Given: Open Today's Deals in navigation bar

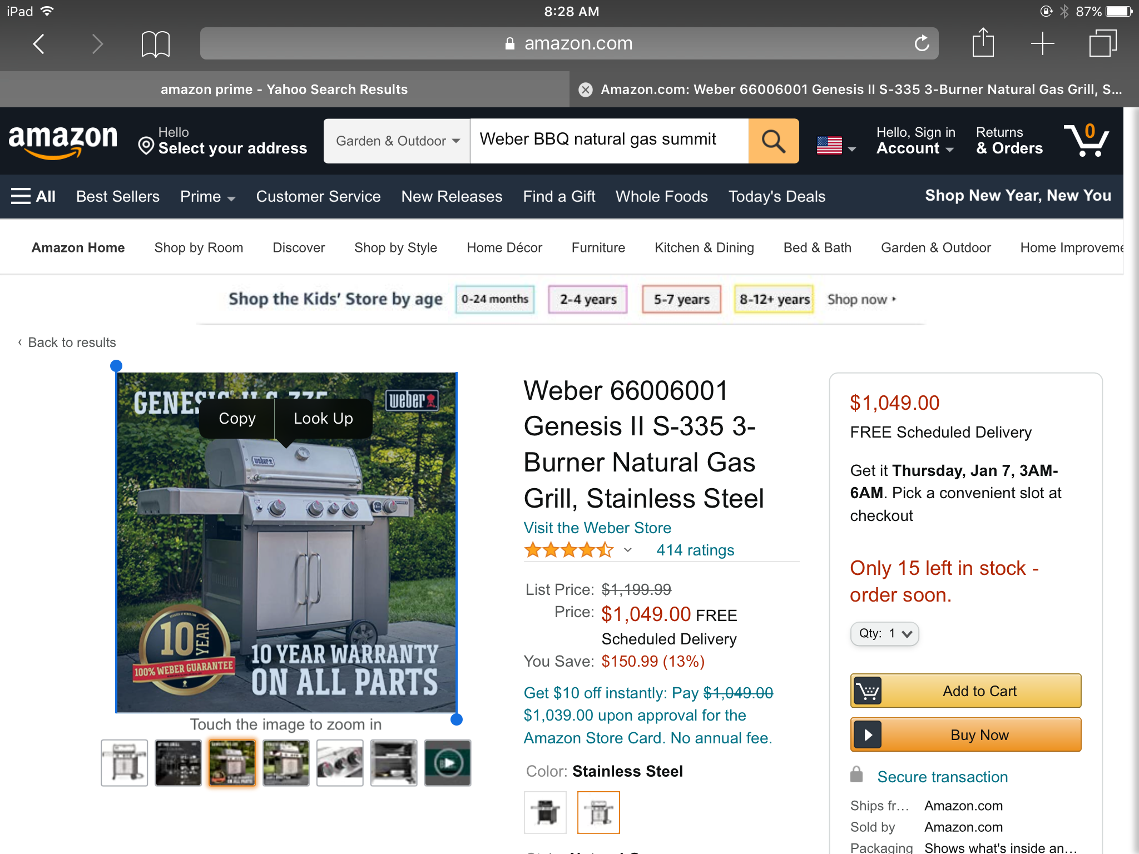Looking at the screenshot, I should click(x=777, y=196).
